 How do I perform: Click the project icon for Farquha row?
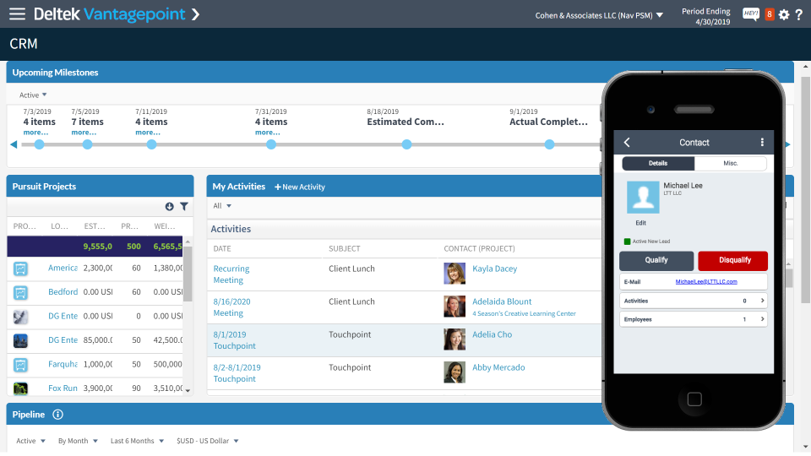[x=20, y=365]
